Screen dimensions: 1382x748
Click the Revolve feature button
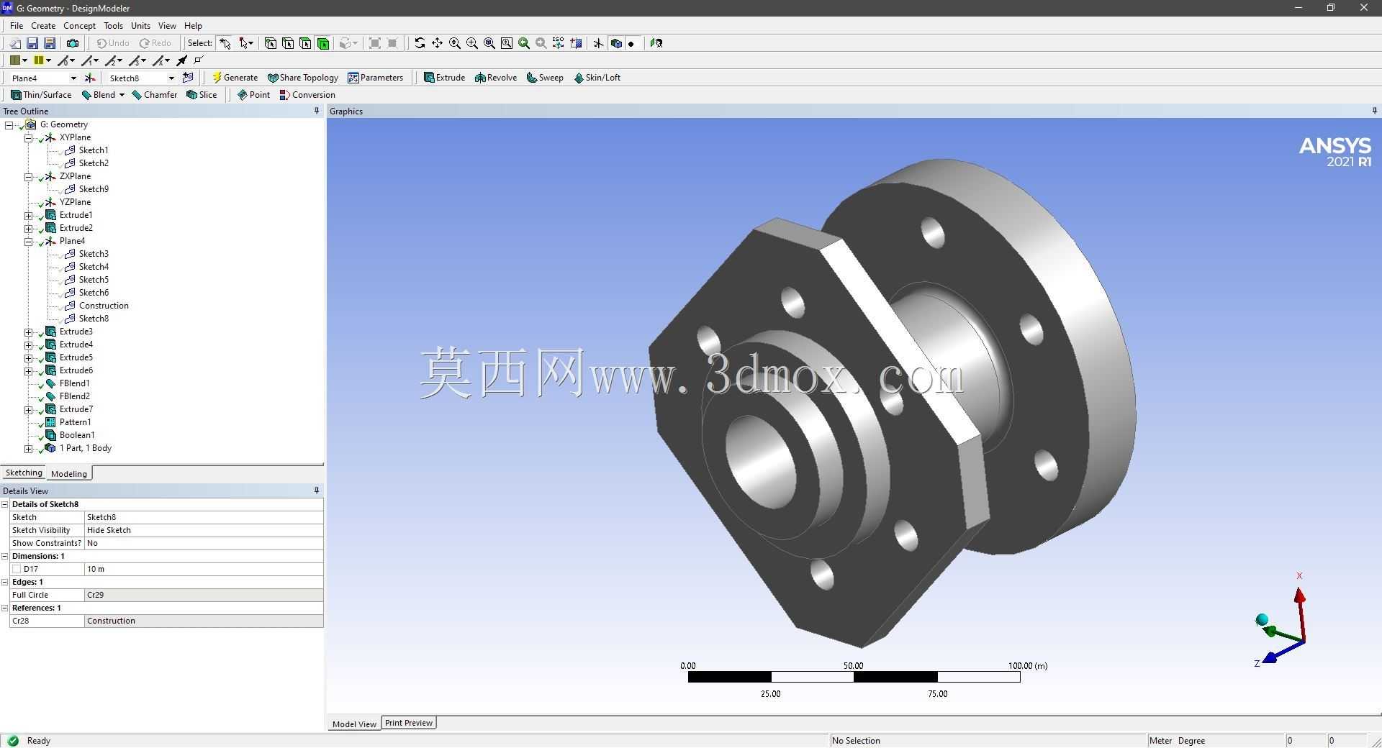(496, 78)
